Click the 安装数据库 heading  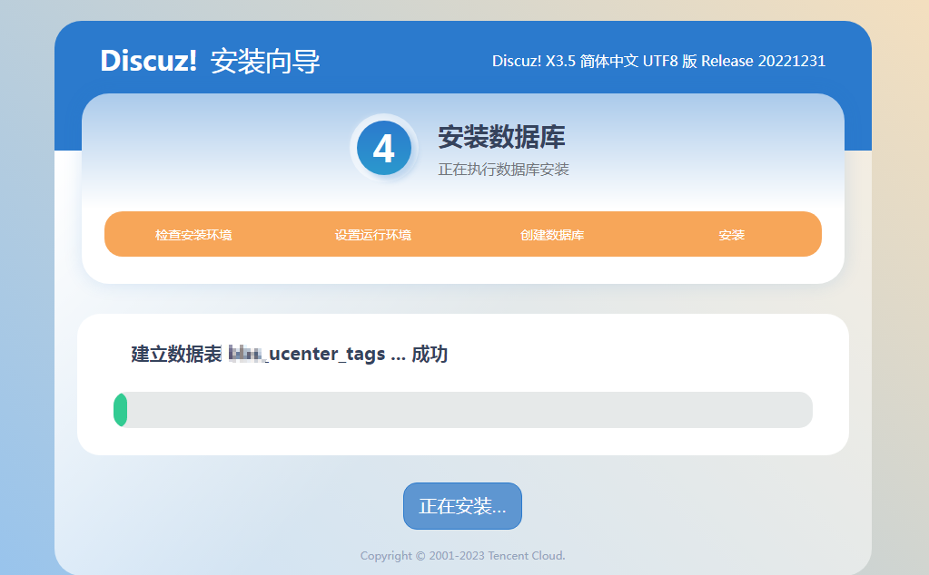pos(502,137)
